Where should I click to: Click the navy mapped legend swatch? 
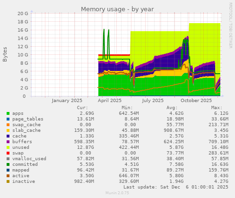point(8,170)
